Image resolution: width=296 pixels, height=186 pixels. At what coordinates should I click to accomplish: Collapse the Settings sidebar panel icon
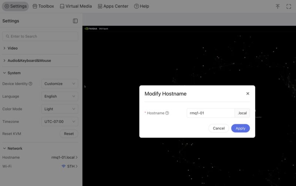tap(75, 21)
